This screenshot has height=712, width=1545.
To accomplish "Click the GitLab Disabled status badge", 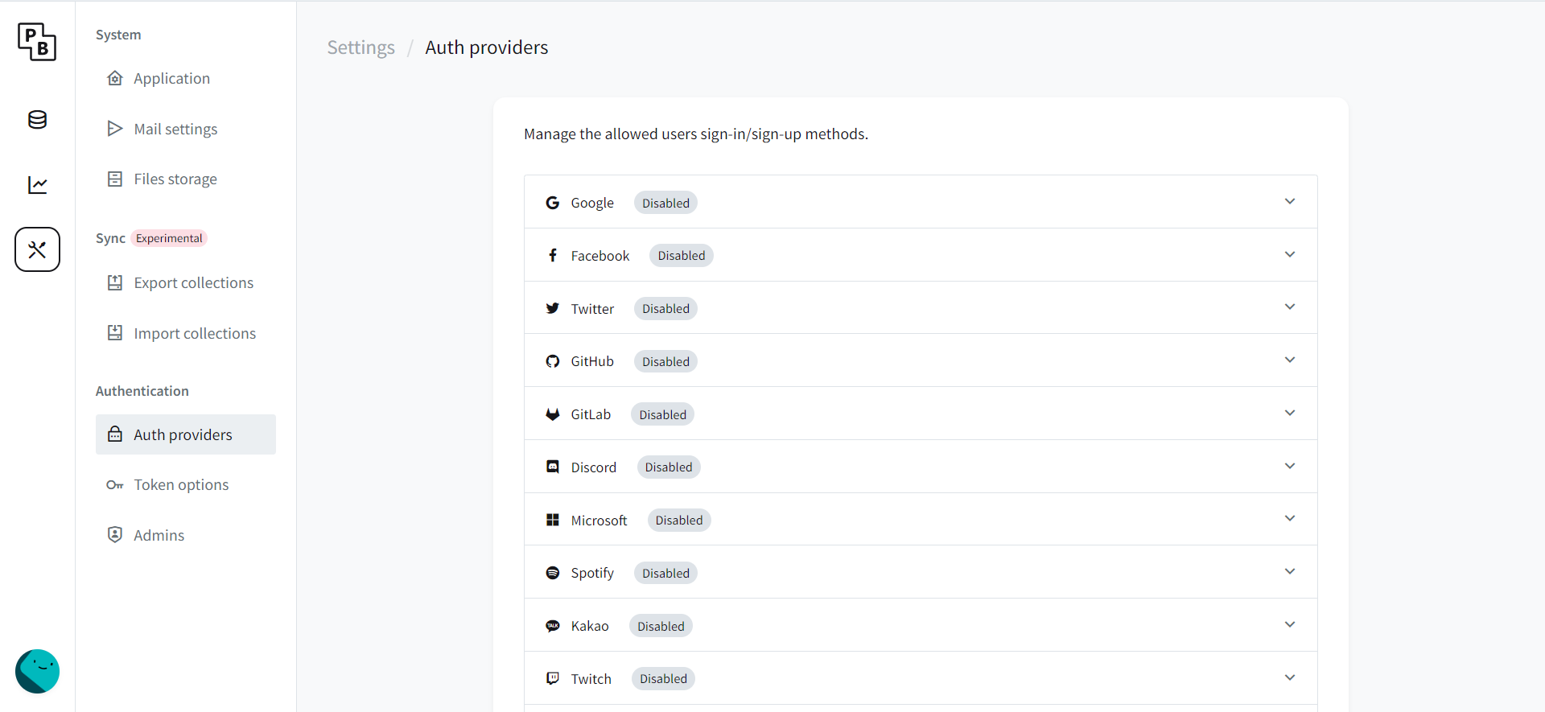I will pyautogui.click(x=663, y=414).
